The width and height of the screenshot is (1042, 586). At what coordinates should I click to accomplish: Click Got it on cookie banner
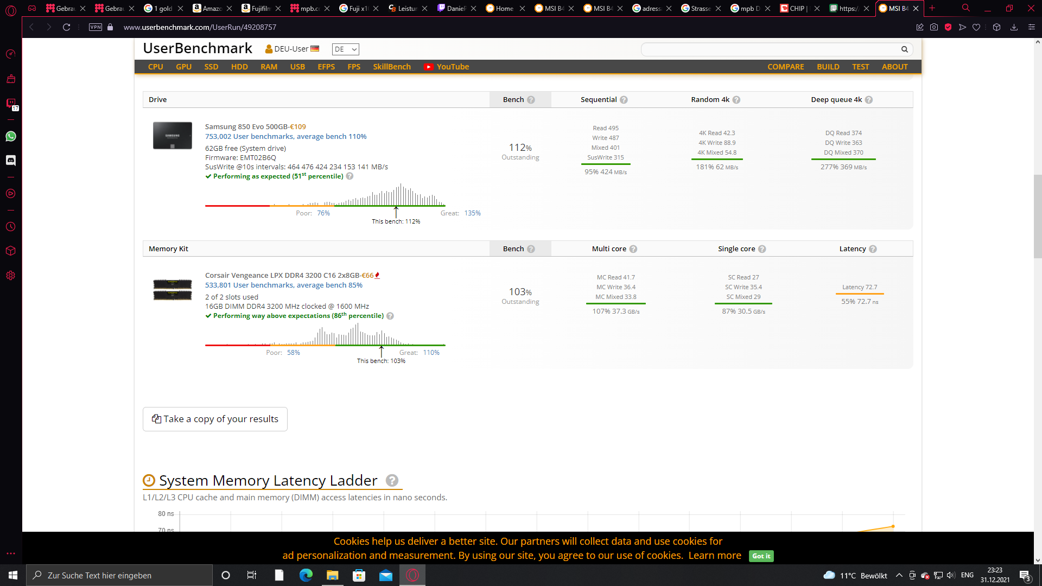[x=761, y=556]
